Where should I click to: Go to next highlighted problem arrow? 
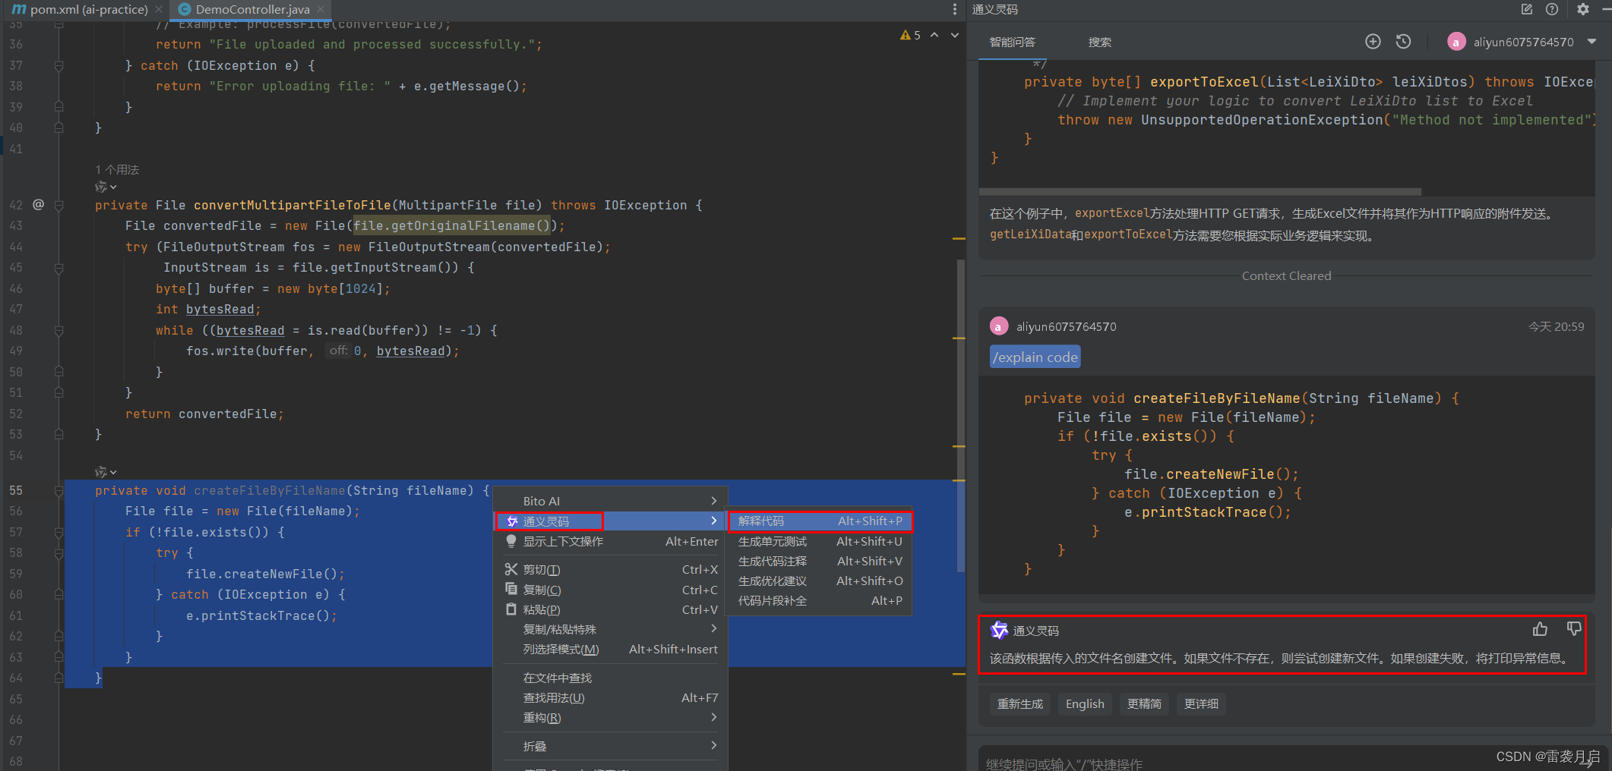tap(955, 35)
